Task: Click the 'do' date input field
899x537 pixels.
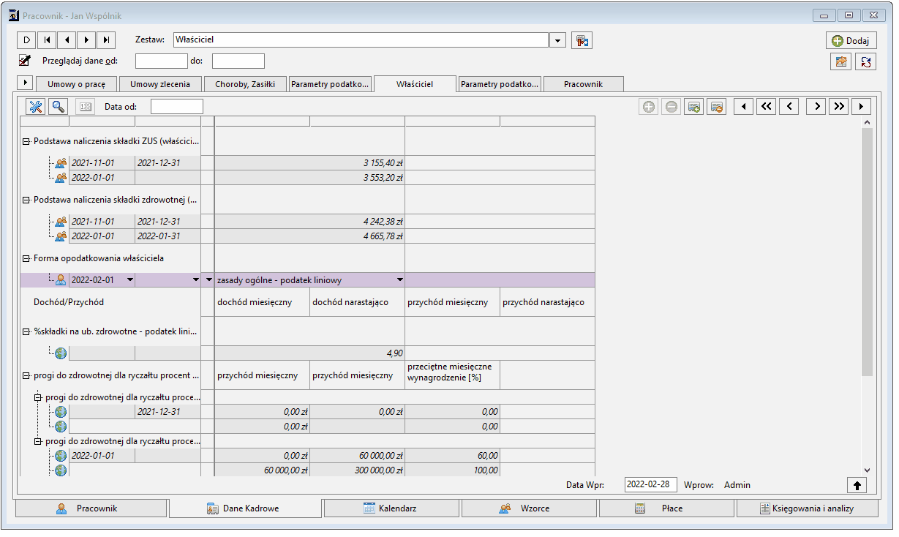Action: click(238, 61)
